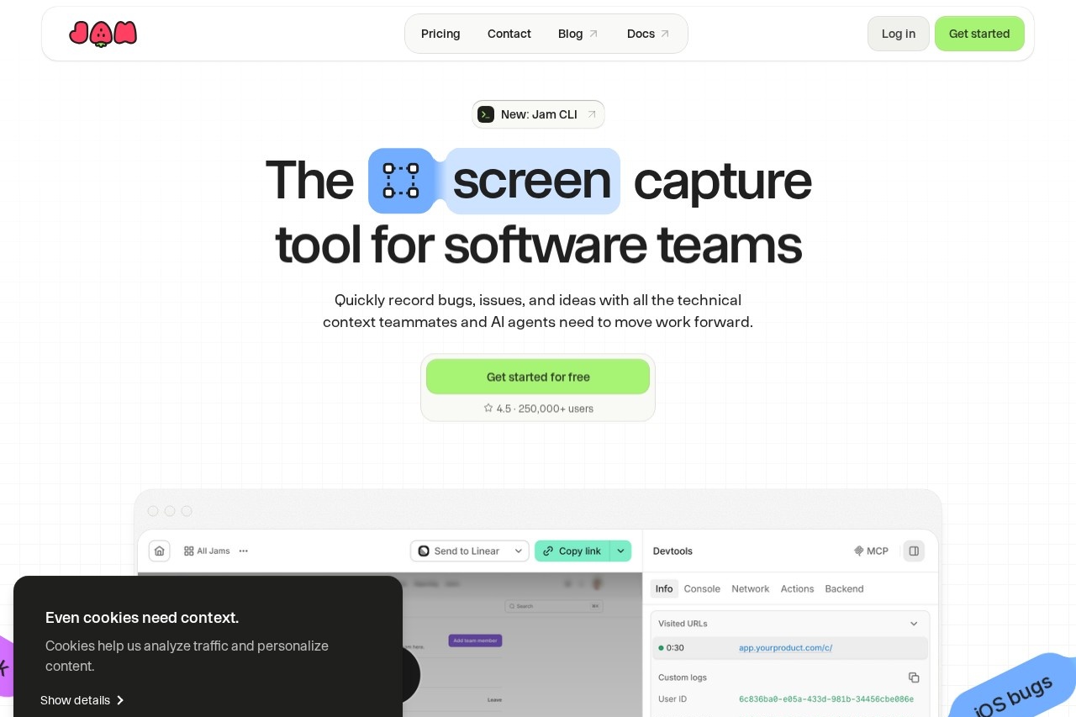Click the Add team member button in preview
This screenshot has height=717, width=1076.
pyautogui.click(x=475, y=641)
